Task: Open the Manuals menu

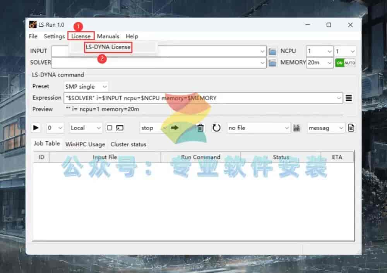Action: 108,36
